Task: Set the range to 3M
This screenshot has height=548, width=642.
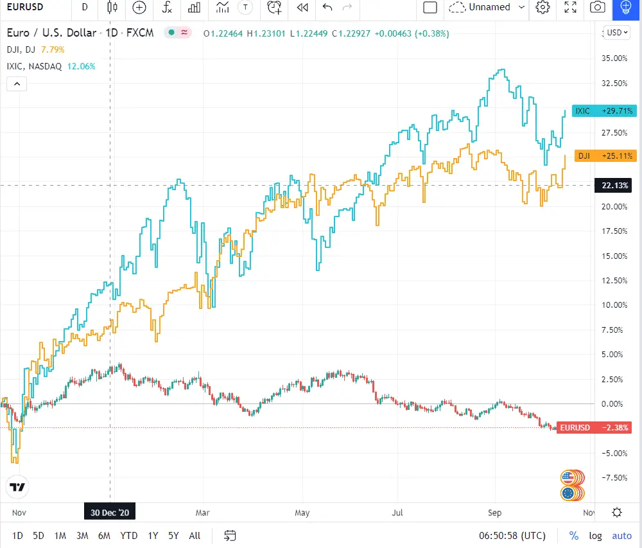Action: point(82,535)
